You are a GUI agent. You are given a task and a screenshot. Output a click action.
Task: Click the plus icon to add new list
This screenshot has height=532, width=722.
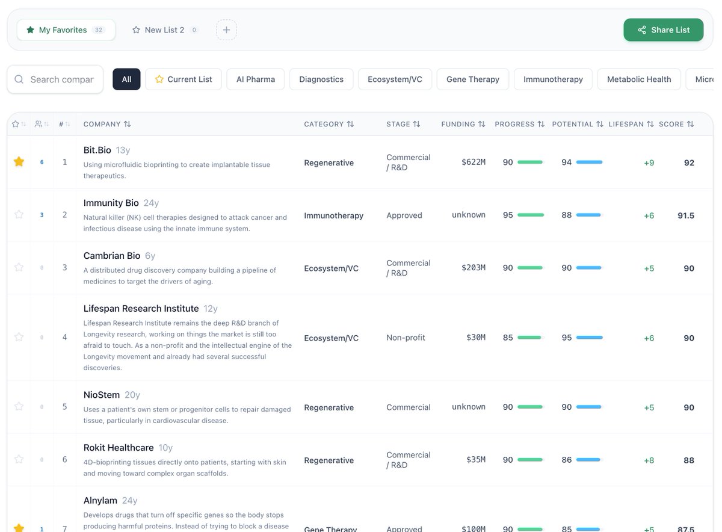coord(226,30)
